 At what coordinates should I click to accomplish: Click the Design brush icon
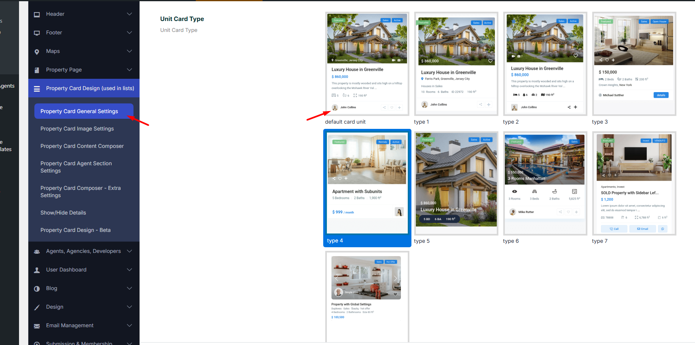[x=37, y=307]
